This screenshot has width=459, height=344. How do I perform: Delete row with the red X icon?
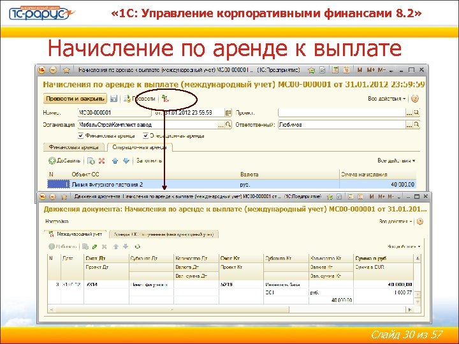pos(102,161)
